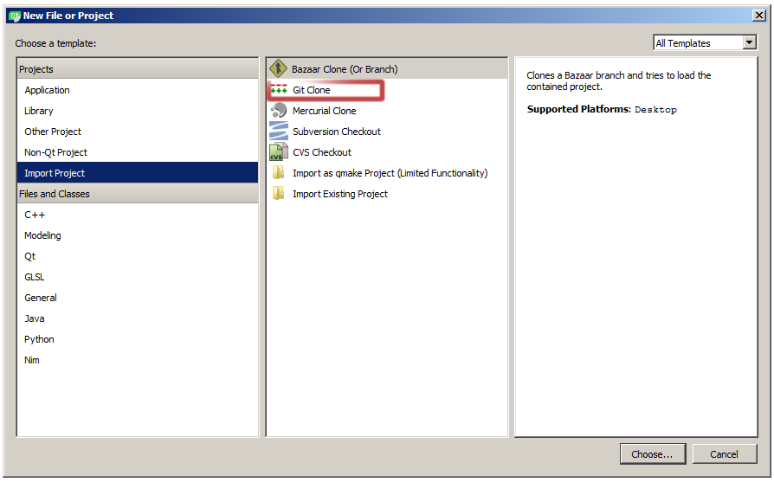
Task: Select the GLSL category
Action: pos(138,277)
